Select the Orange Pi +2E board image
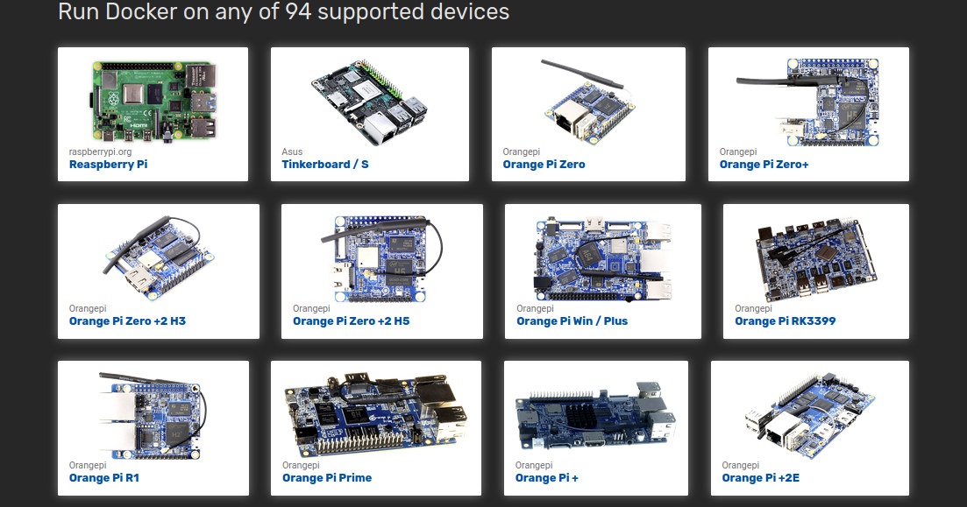This screenshot has width=967, height=507. (810, 414)
